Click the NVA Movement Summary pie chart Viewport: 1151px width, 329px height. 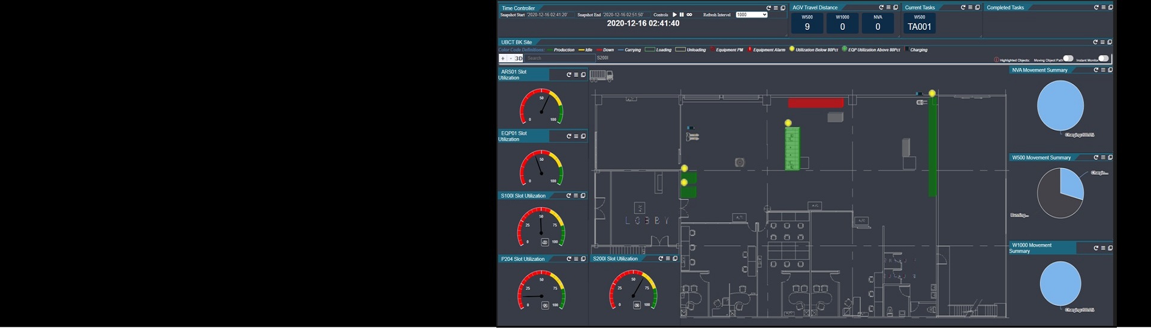point(1060,106)
